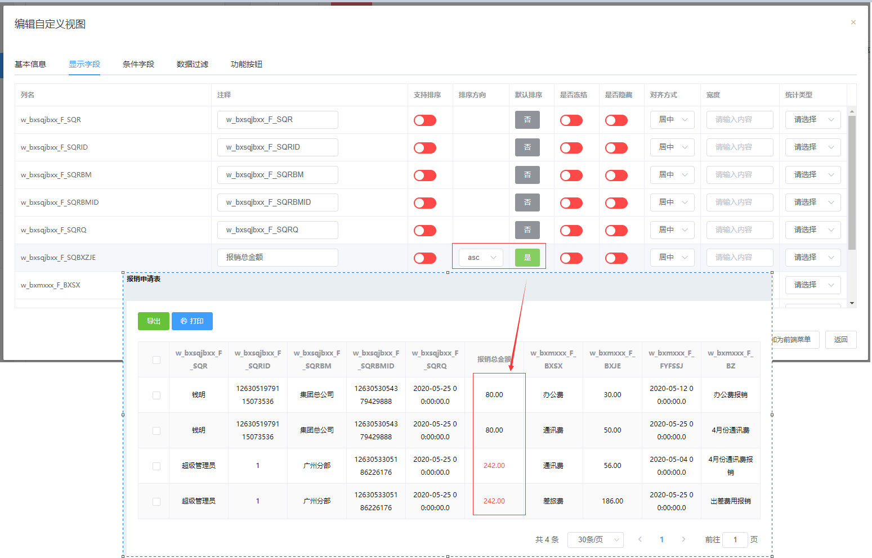
Task: Click 否 default-sort button for w_bxsqjbxx_F_SQRQ
Action: coord(527,230)
